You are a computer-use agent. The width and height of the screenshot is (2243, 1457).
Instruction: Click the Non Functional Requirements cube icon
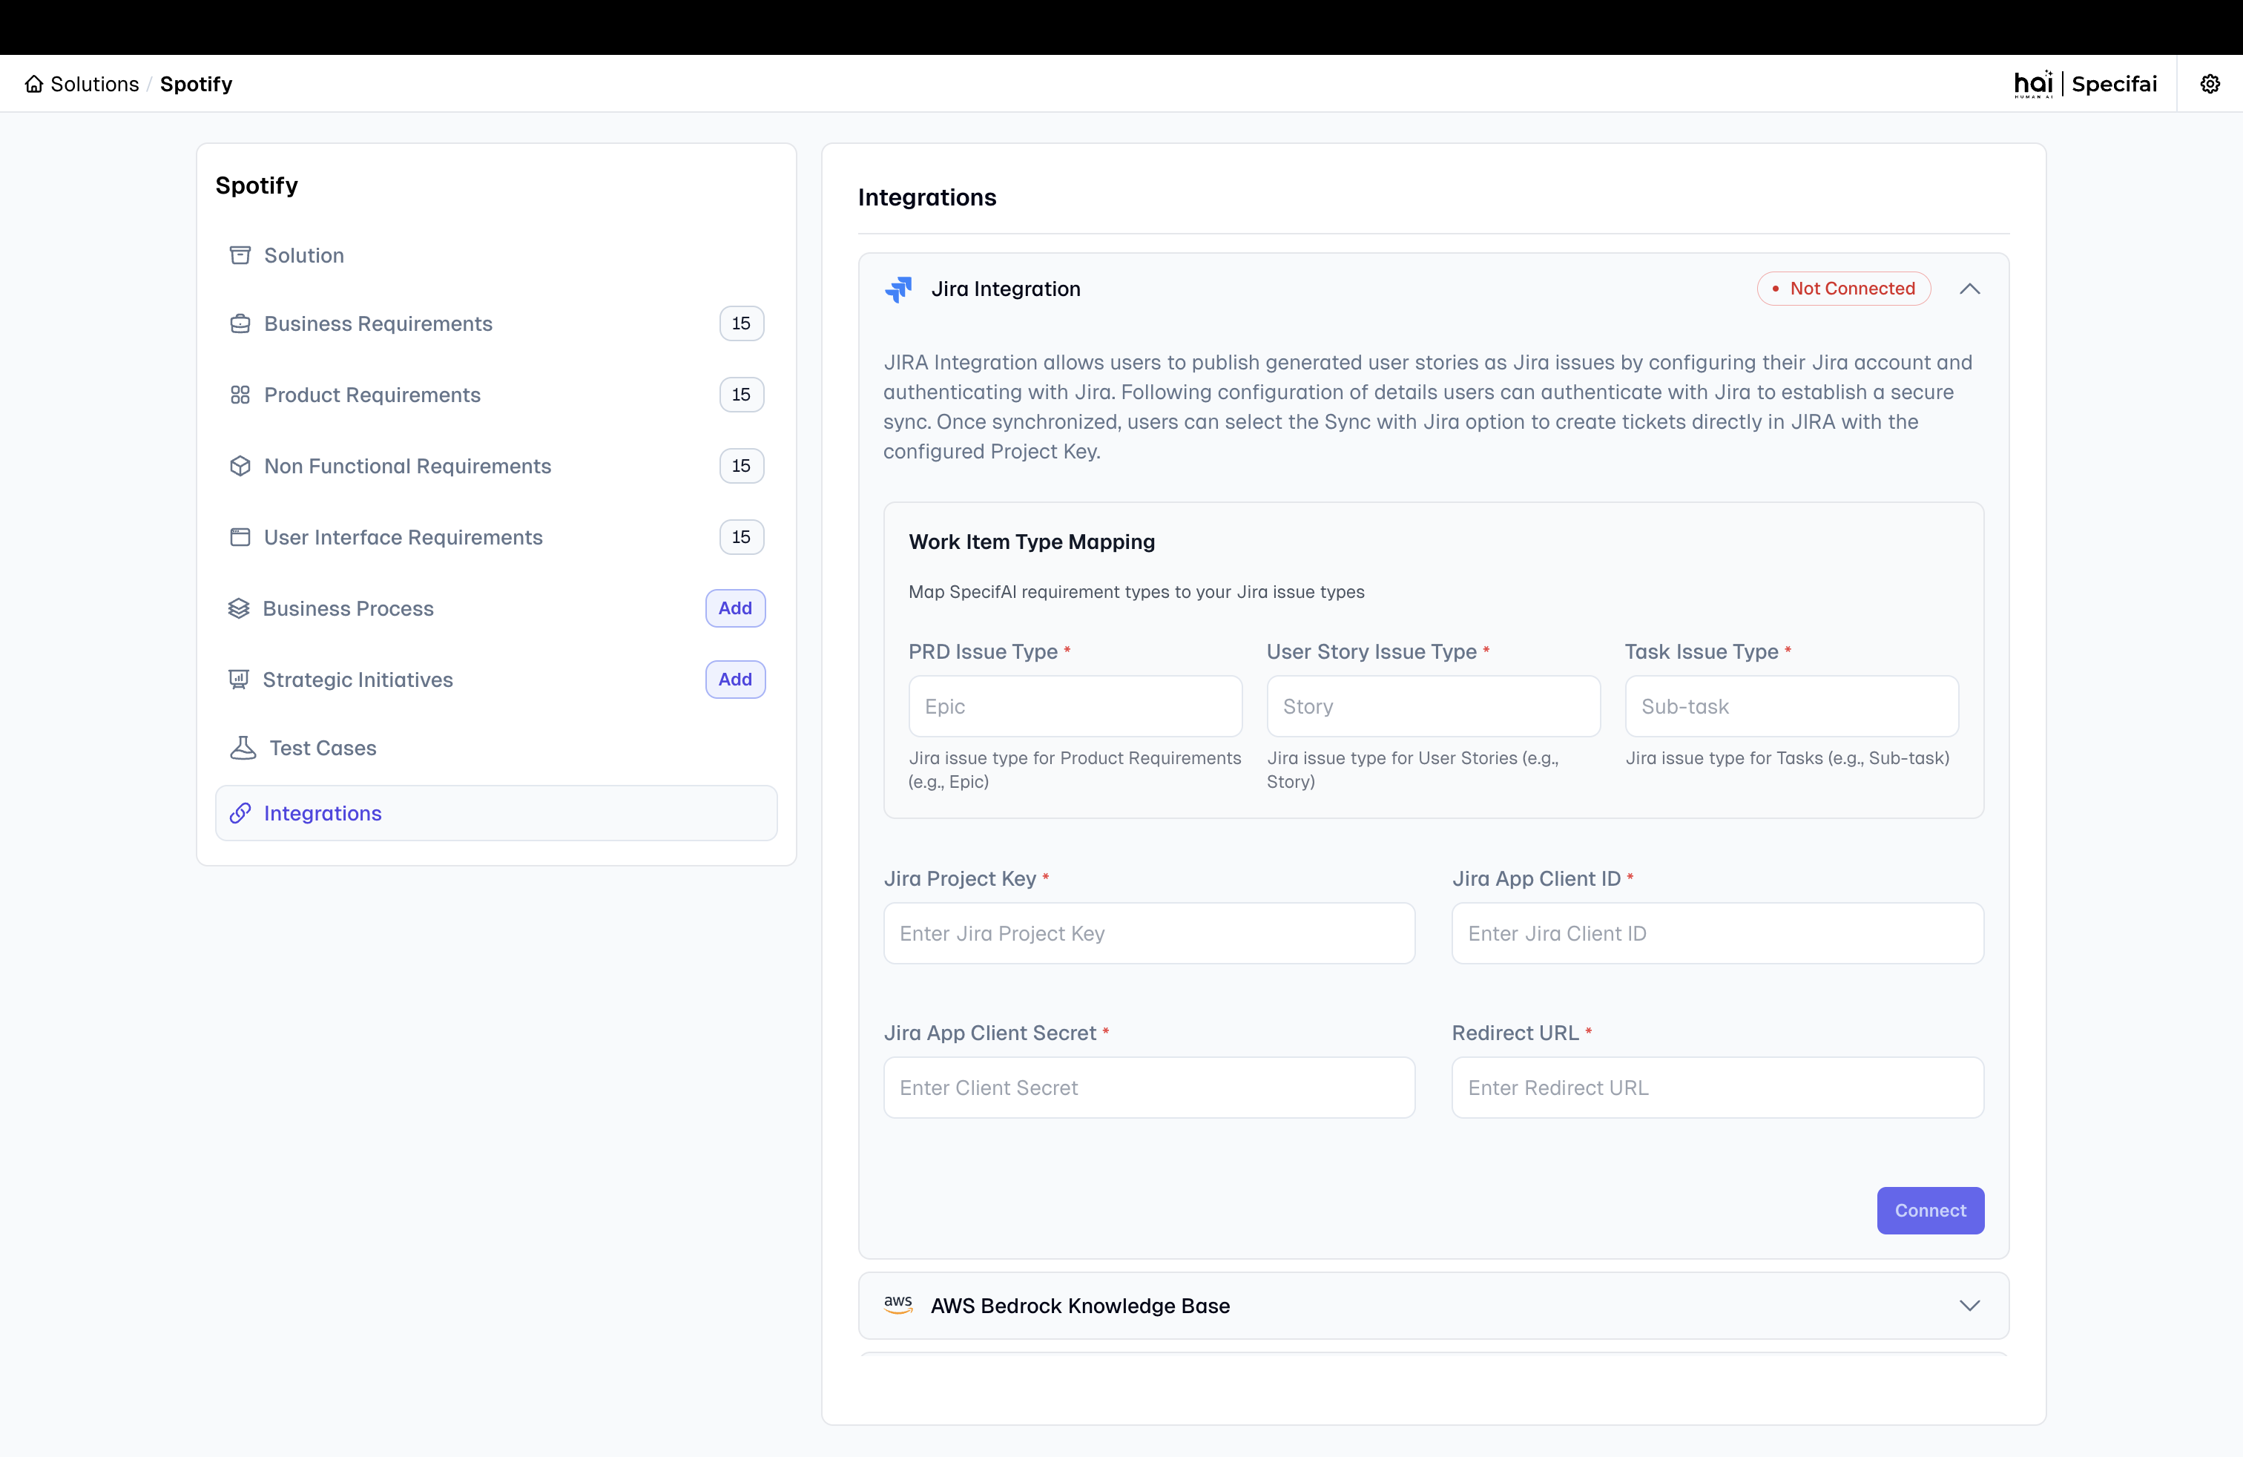(x=240, y=466)
